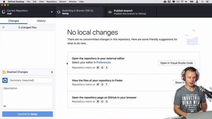
Task: Click the cloud status icon in menu bar
Action: click(x=165, y=2)
